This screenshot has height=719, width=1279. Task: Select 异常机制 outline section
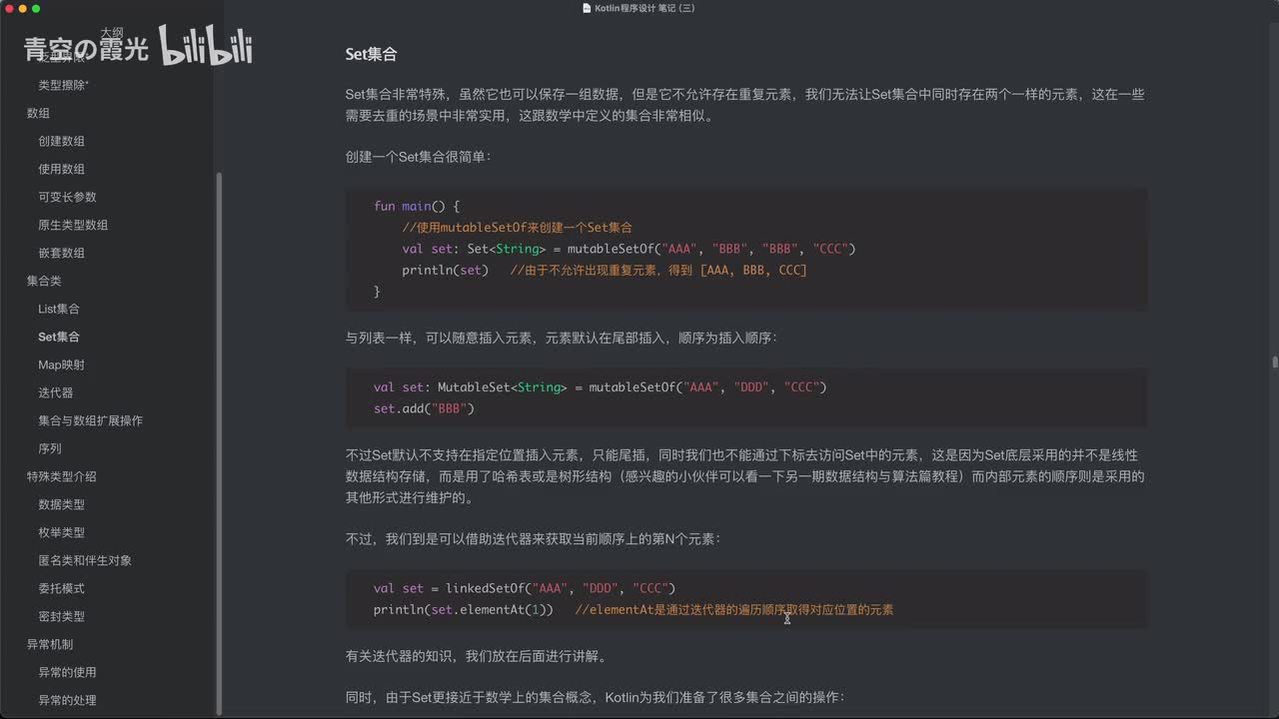pyautogui.click(x=49, y=644)
